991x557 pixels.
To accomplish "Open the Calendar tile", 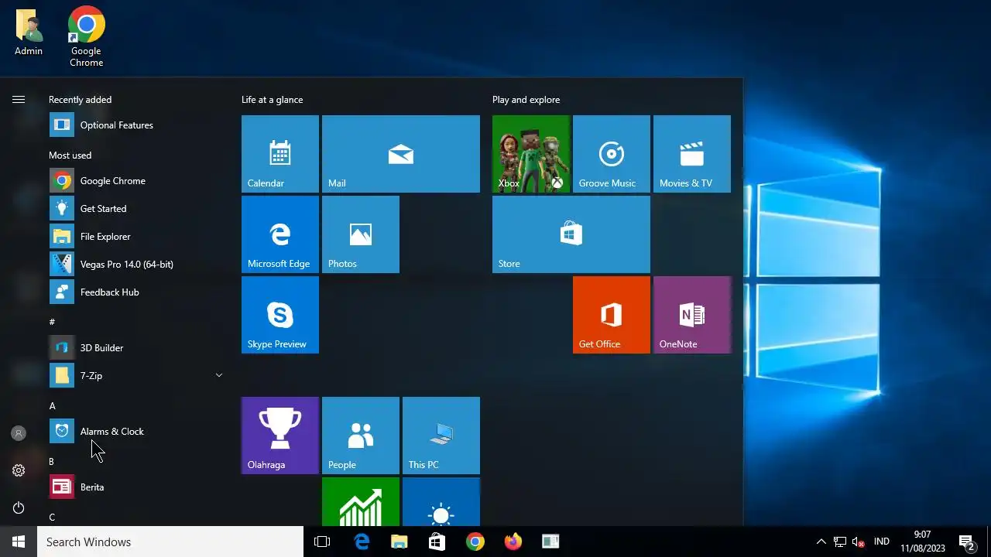I will 280,154.
